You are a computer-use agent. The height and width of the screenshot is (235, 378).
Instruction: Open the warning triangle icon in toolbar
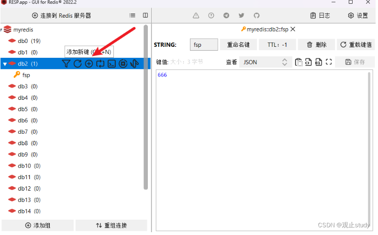point(196,16)
